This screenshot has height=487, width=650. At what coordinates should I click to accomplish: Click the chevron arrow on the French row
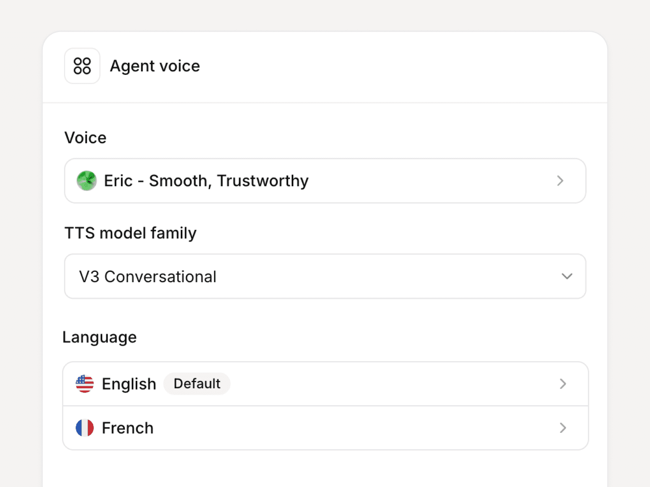point(562,428)
